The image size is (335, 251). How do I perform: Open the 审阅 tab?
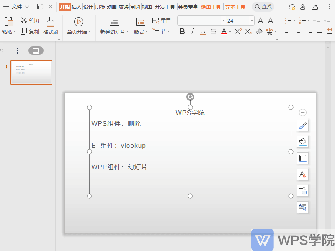click(135, 7)
